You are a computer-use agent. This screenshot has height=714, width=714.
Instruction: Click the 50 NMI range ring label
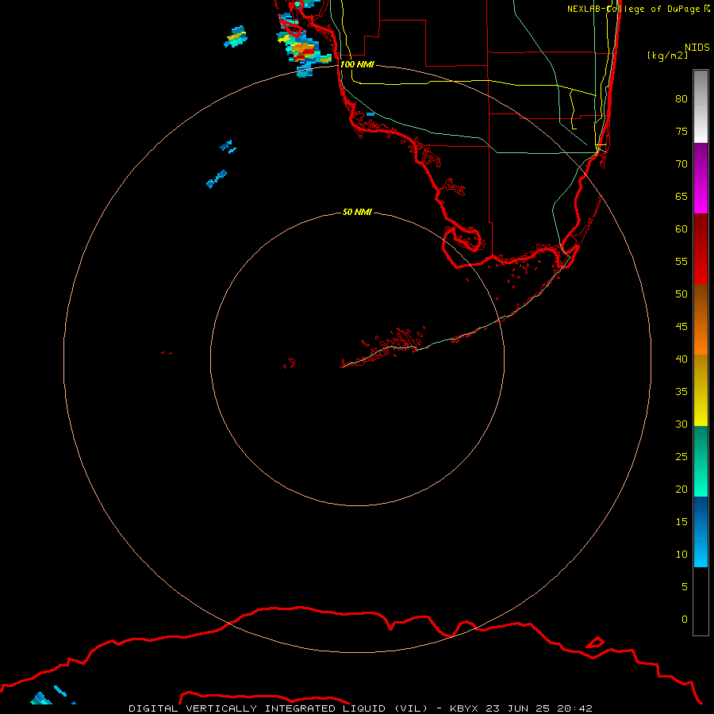[357, 212]
